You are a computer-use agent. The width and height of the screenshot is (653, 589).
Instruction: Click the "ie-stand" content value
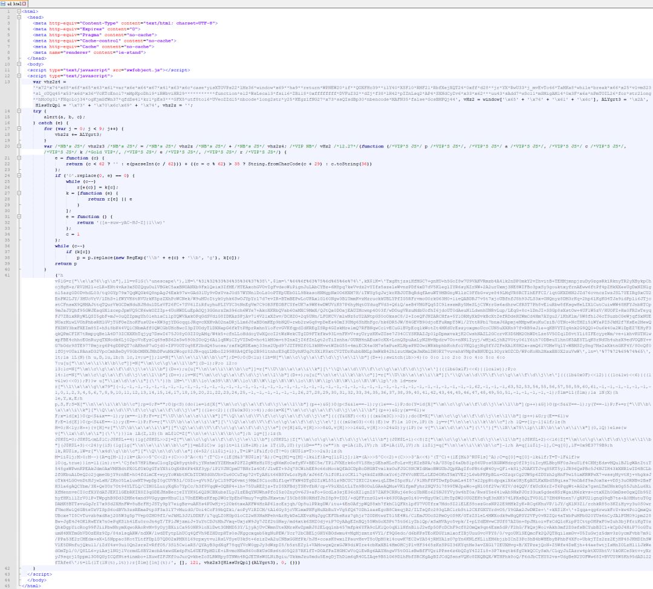(129, 53)
